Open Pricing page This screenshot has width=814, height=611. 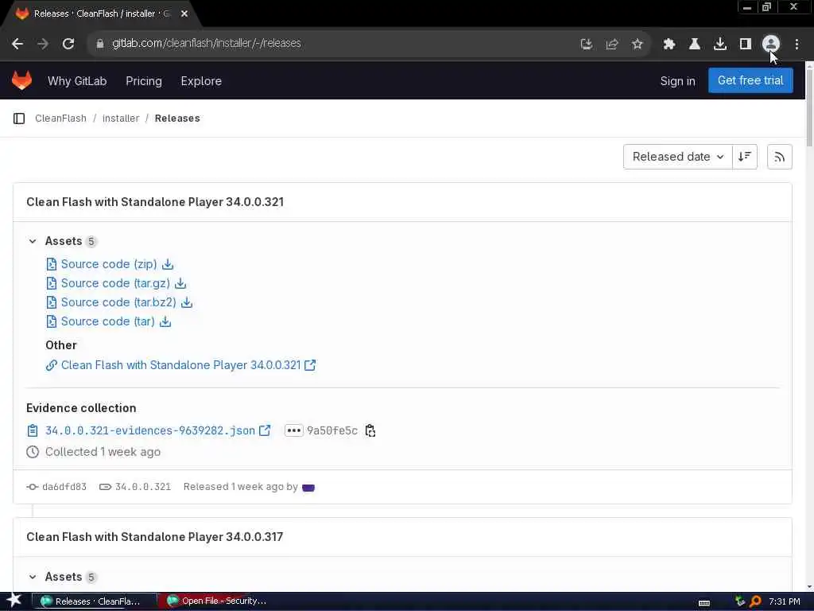pyautogui.click(x=144, y=81)
